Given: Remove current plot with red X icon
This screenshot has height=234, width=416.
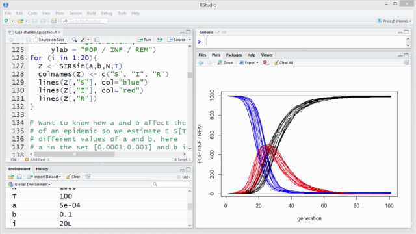Looking at the screenshot, I should click(x=265, y=62).
